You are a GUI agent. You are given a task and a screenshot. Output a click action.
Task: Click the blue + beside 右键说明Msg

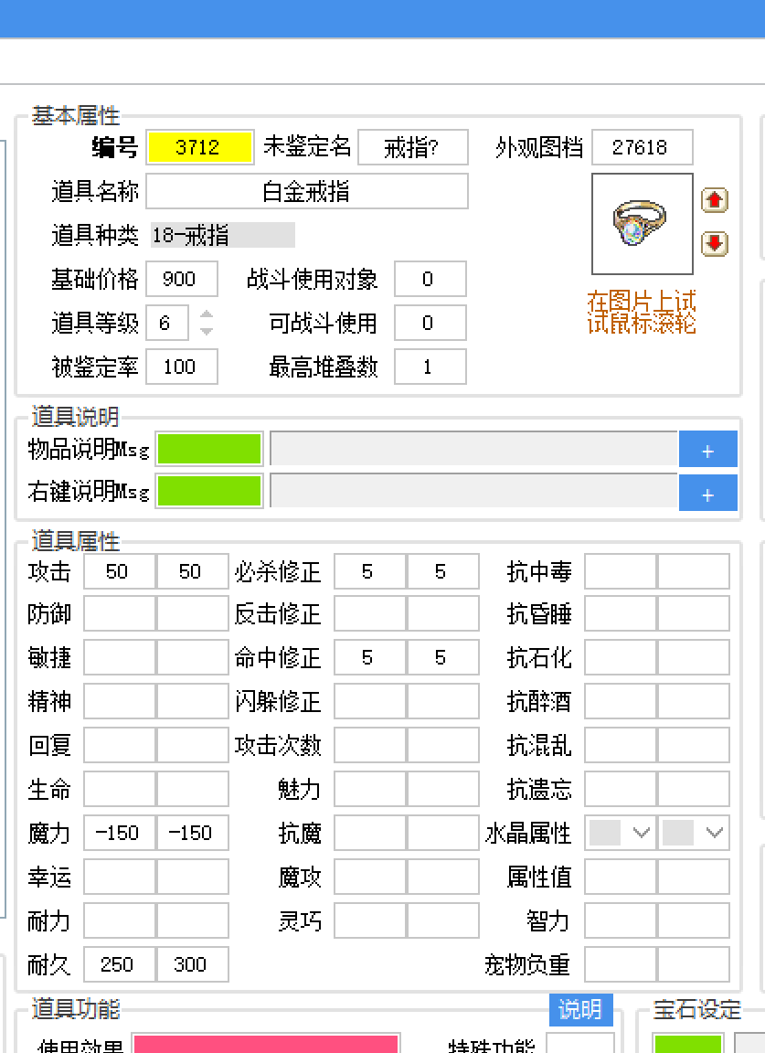708,493
